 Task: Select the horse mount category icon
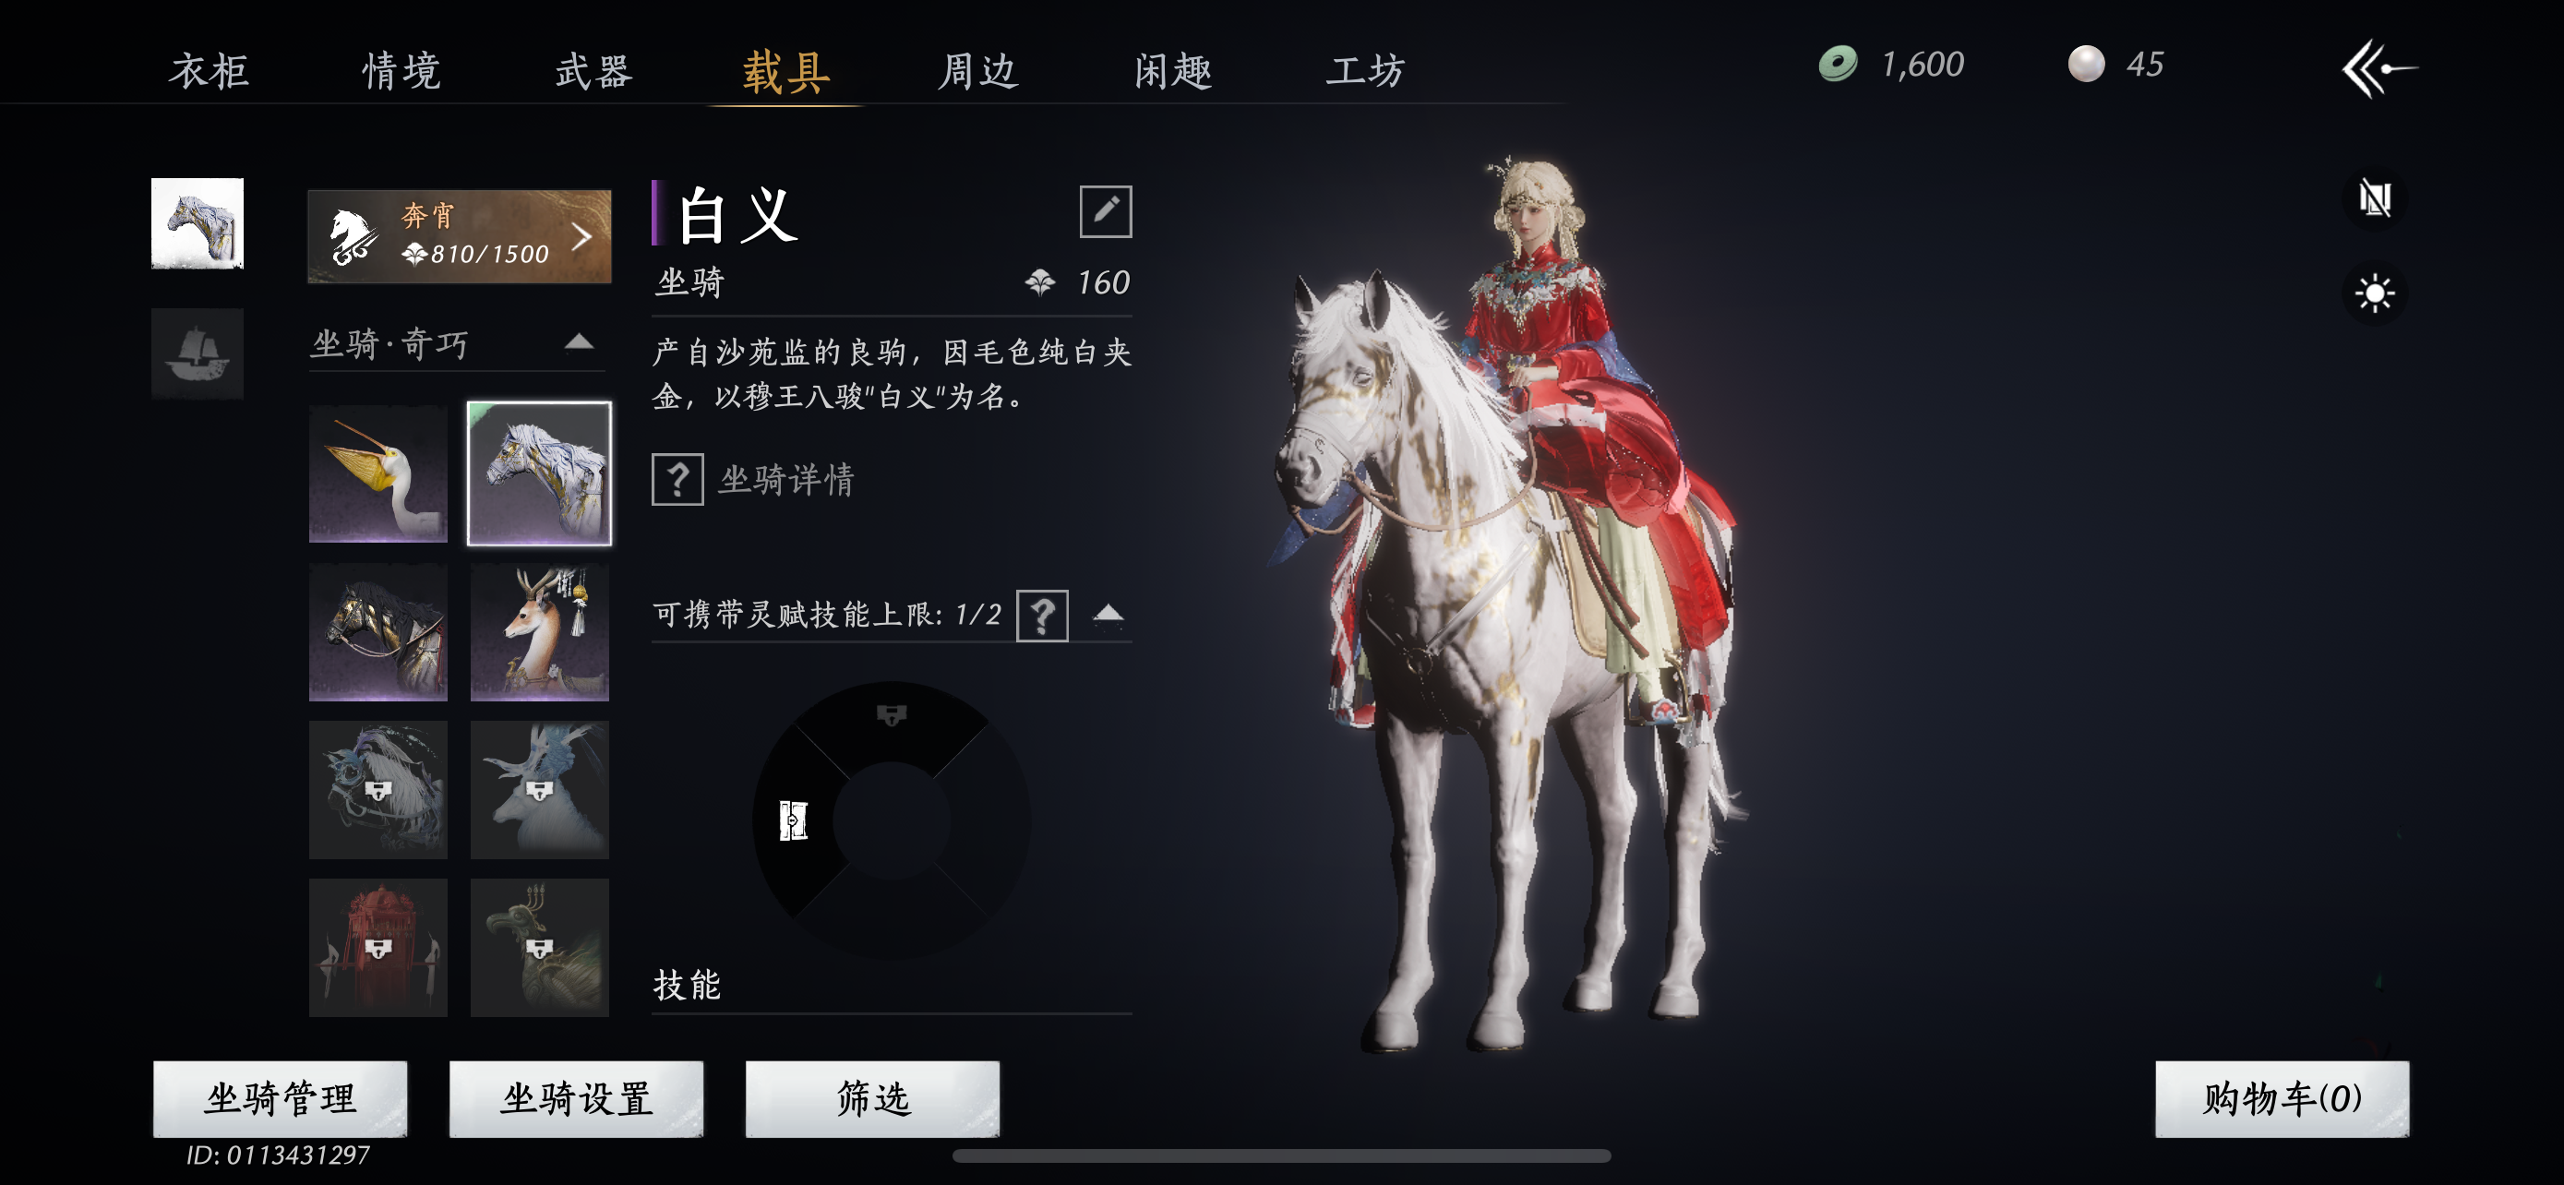click(x=198, y=222)
